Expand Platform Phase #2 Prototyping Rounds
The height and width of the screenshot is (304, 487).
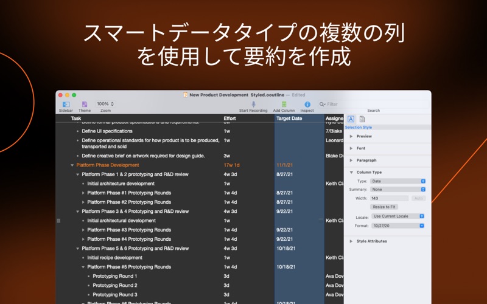[x=83, y=202]
